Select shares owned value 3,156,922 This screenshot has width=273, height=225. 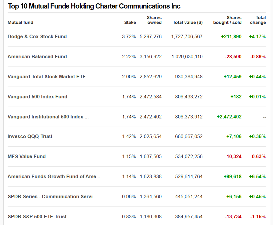click(x=151, y=57)
